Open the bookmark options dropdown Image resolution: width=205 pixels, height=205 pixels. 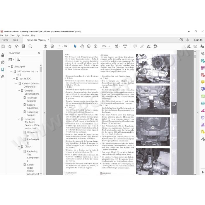(11, 60)
